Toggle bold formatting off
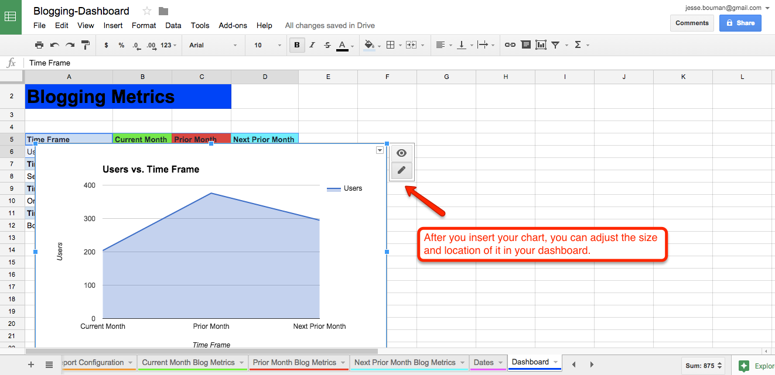 point(297,44)
